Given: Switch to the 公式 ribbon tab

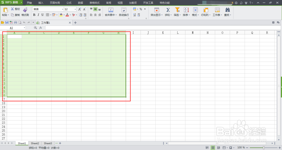Looking at the screenshot, I should (x=69, y=3).
